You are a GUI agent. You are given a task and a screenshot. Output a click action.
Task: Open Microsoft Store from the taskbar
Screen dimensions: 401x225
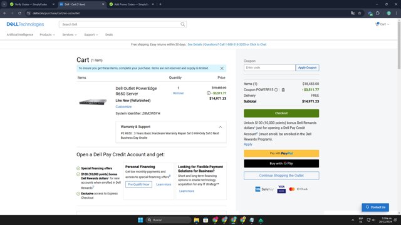(206, 220)
